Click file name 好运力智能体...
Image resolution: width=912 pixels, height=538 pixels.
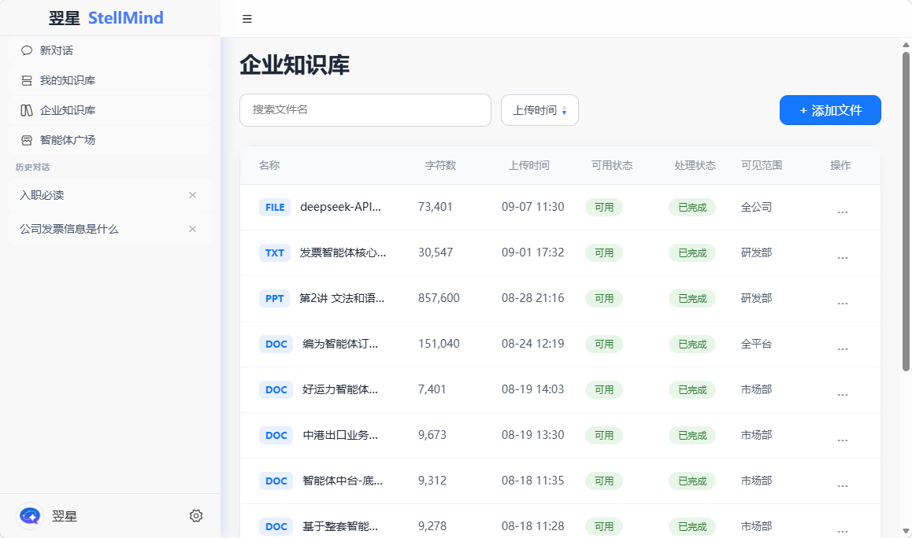pyautogui.click(x=340, y=389)
